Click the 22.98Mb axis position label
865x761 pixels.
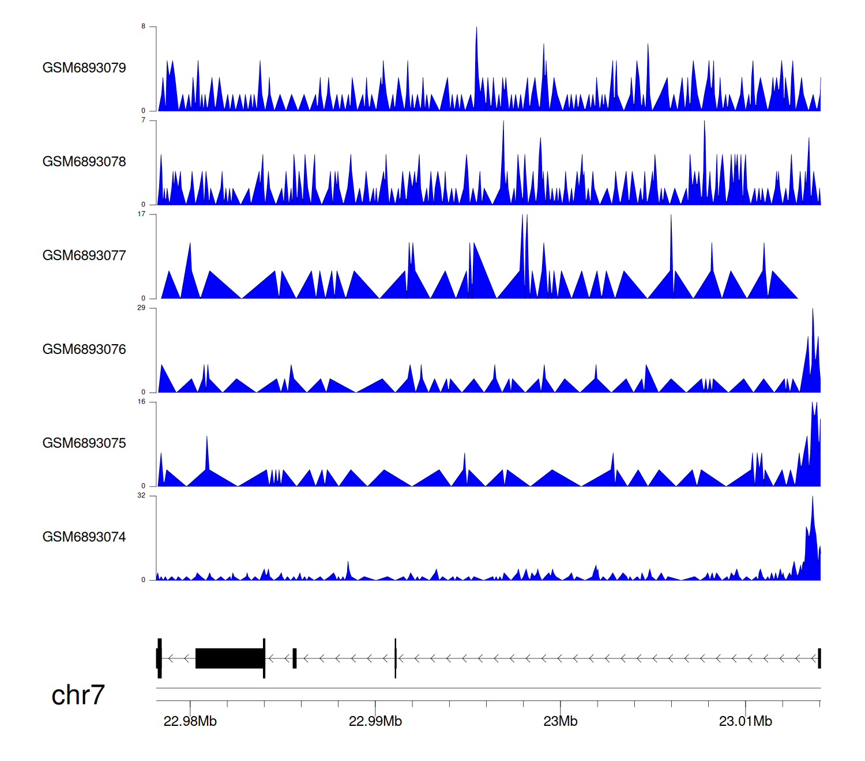click(x=190, y=721)
